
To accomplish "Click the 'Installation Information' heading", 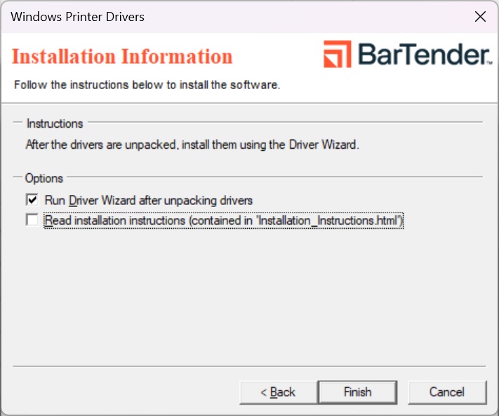I will [x=122, y=56].
